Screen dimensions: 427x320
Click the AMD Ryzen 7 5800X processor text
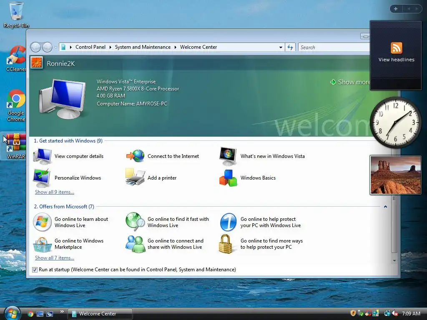point(138,89)
